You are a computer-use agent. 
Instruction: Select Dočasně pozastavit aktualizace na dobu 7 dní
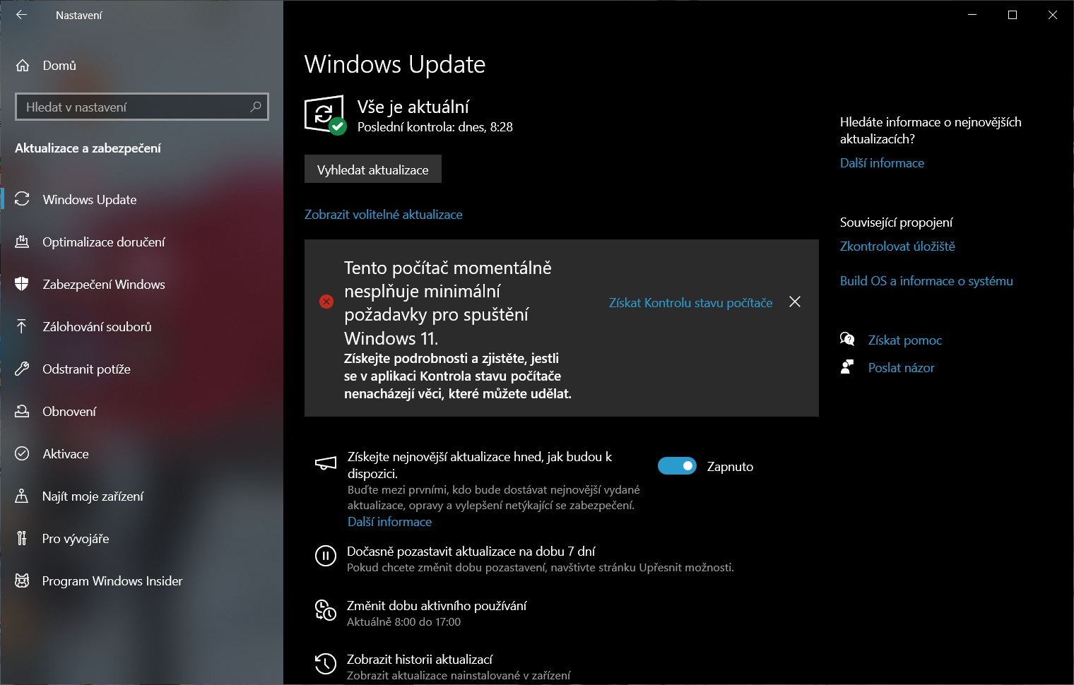[471, 551]
